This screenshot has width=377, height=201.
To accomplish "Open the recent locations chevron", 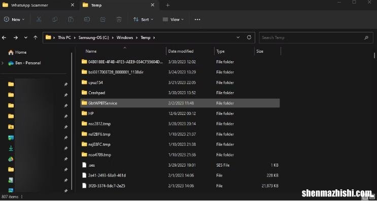I will point(26,37).
